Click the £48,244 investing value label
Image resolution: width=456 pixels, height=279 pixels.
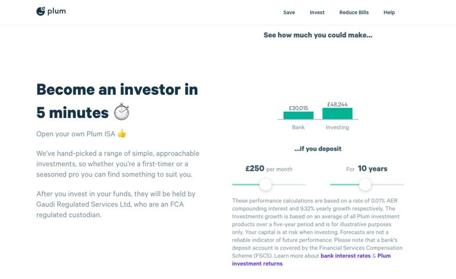pos(337,104)
